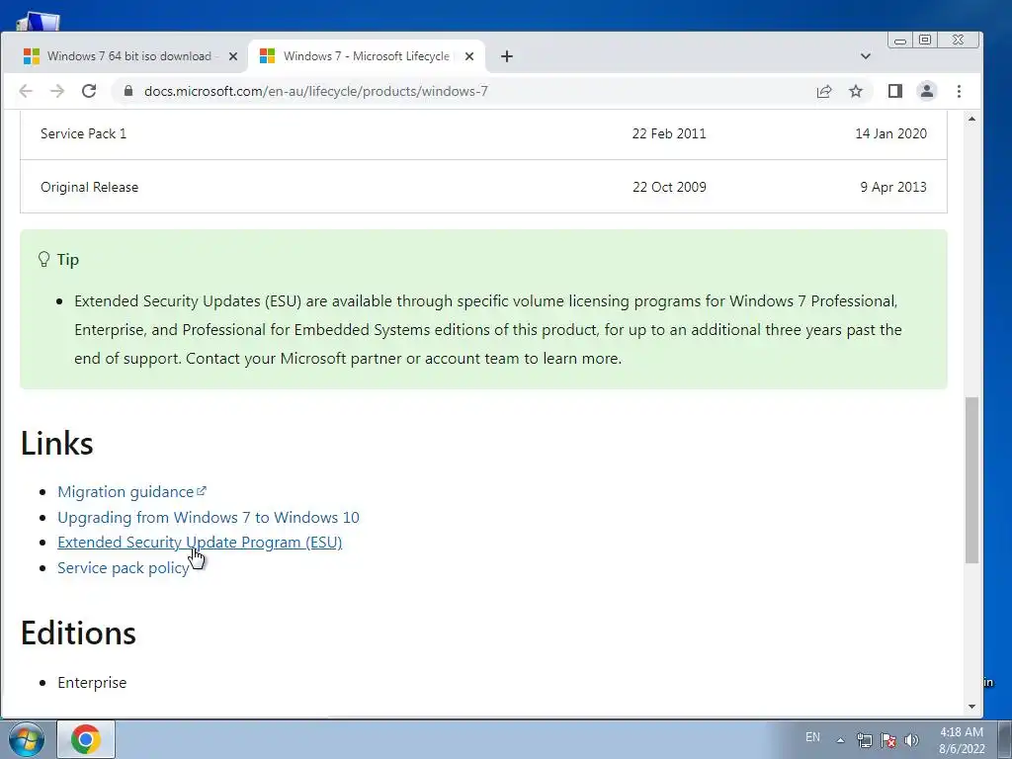
Task: Restore down the Chrome window
Action: [925, 40]
